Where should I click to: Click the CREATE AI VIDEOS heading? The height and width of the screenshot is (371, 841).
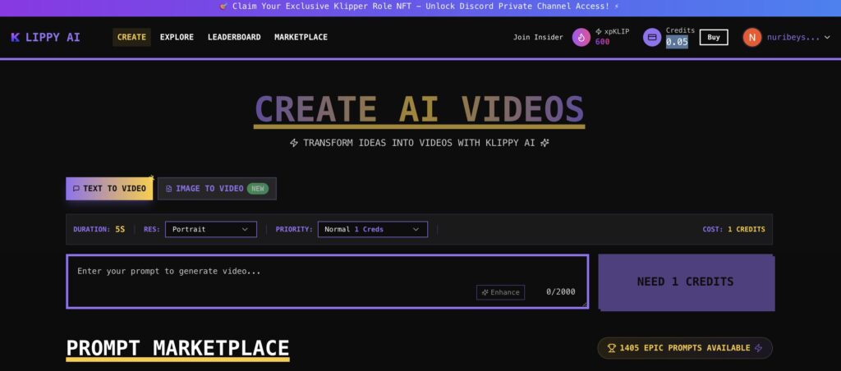(419, 109)
